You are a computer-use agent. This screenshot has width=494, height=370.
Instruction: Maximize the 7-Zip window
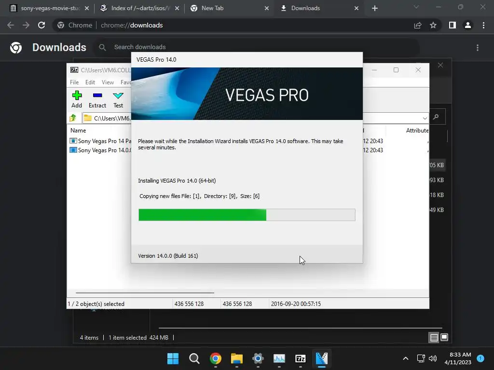(396, 70)
